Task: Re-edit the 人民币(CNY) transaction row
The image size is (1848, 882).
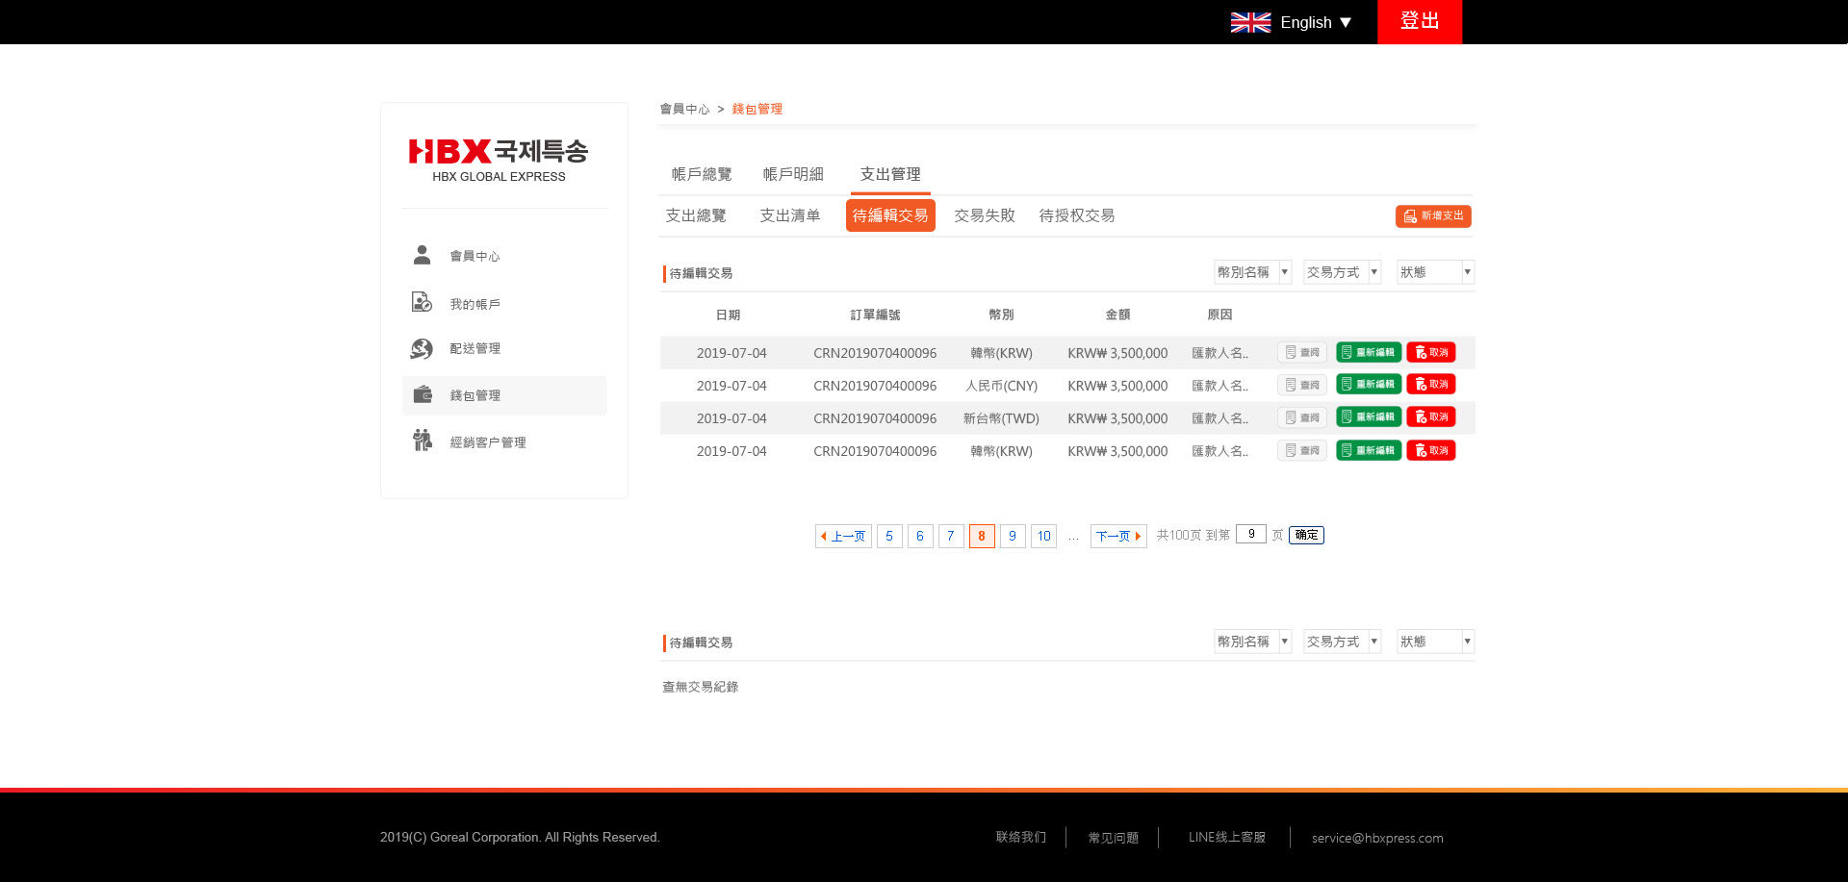Action: [x=1368, y=385]
